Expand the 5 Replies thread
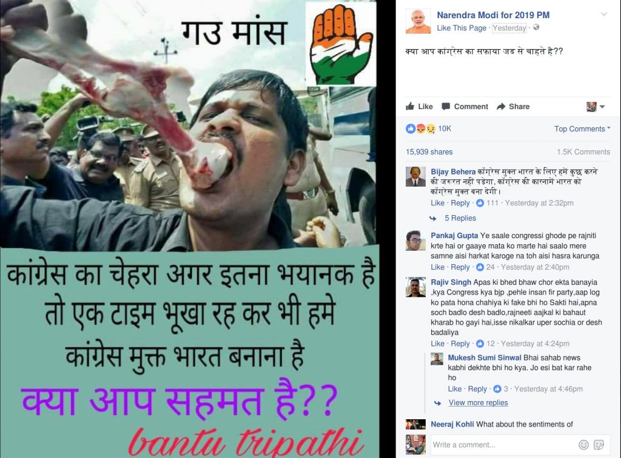 click(460, 218)
